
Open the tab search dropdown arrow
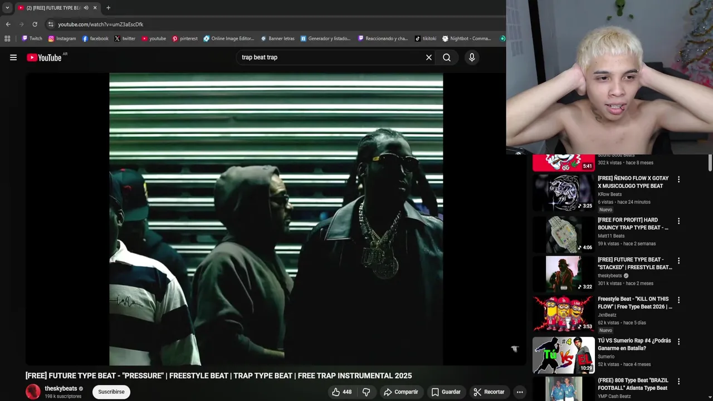[x=7, y=8]
